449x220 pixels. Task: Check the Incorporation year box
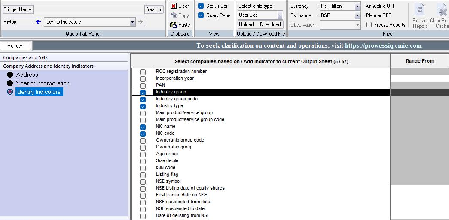143,79
